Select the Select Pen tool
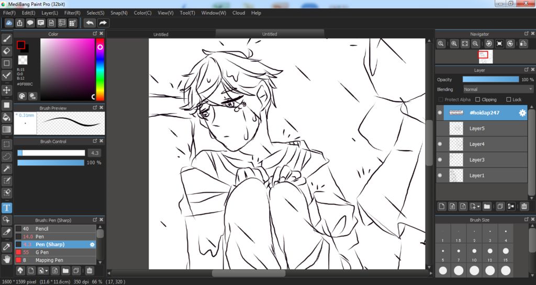536x285 pixels. pyautogui.click(x=6, y=180)
